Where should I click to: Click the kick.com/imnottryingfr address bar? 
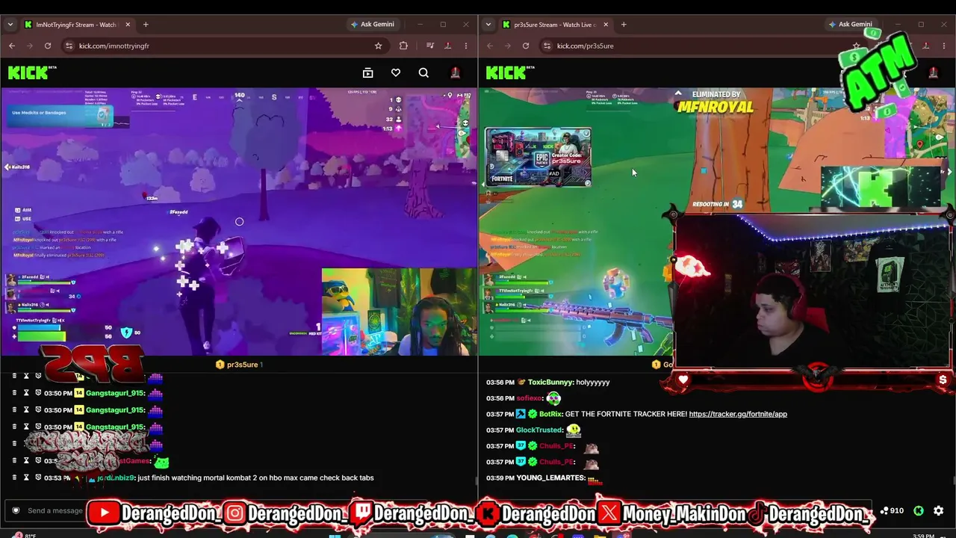click(x=223, y=46)
